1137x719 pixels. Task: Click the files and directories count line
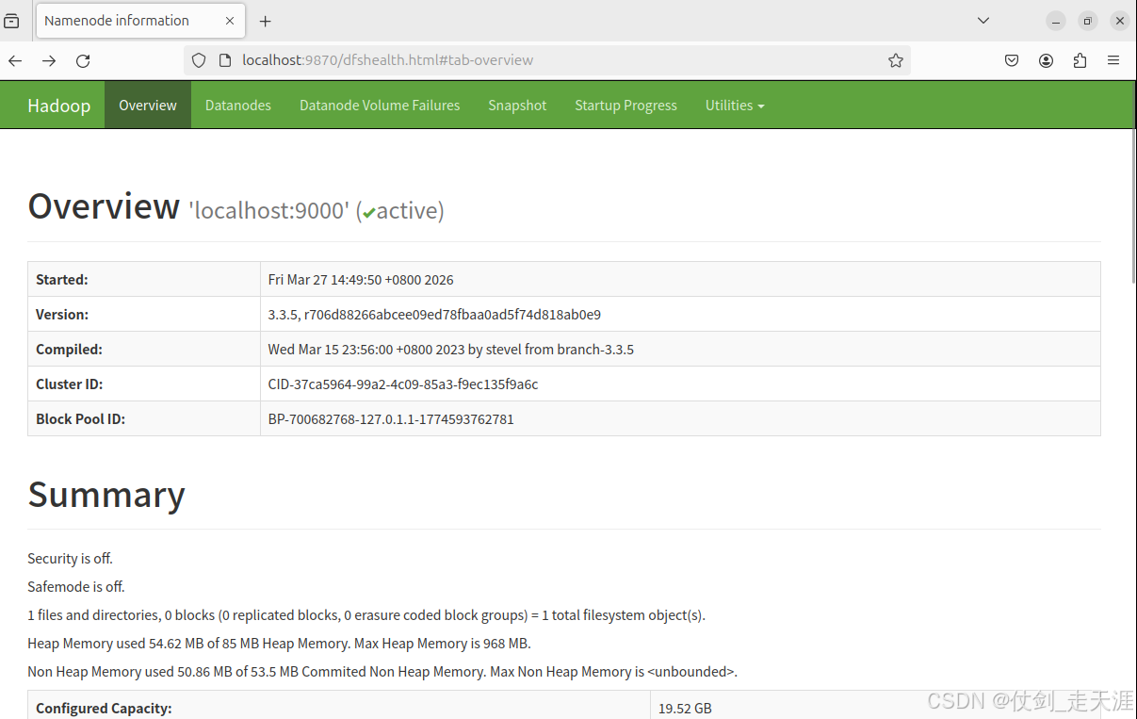[x=366, y=615]
